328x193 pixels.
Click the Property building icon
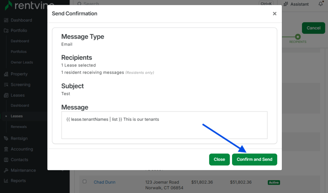[x=6, y=74]
